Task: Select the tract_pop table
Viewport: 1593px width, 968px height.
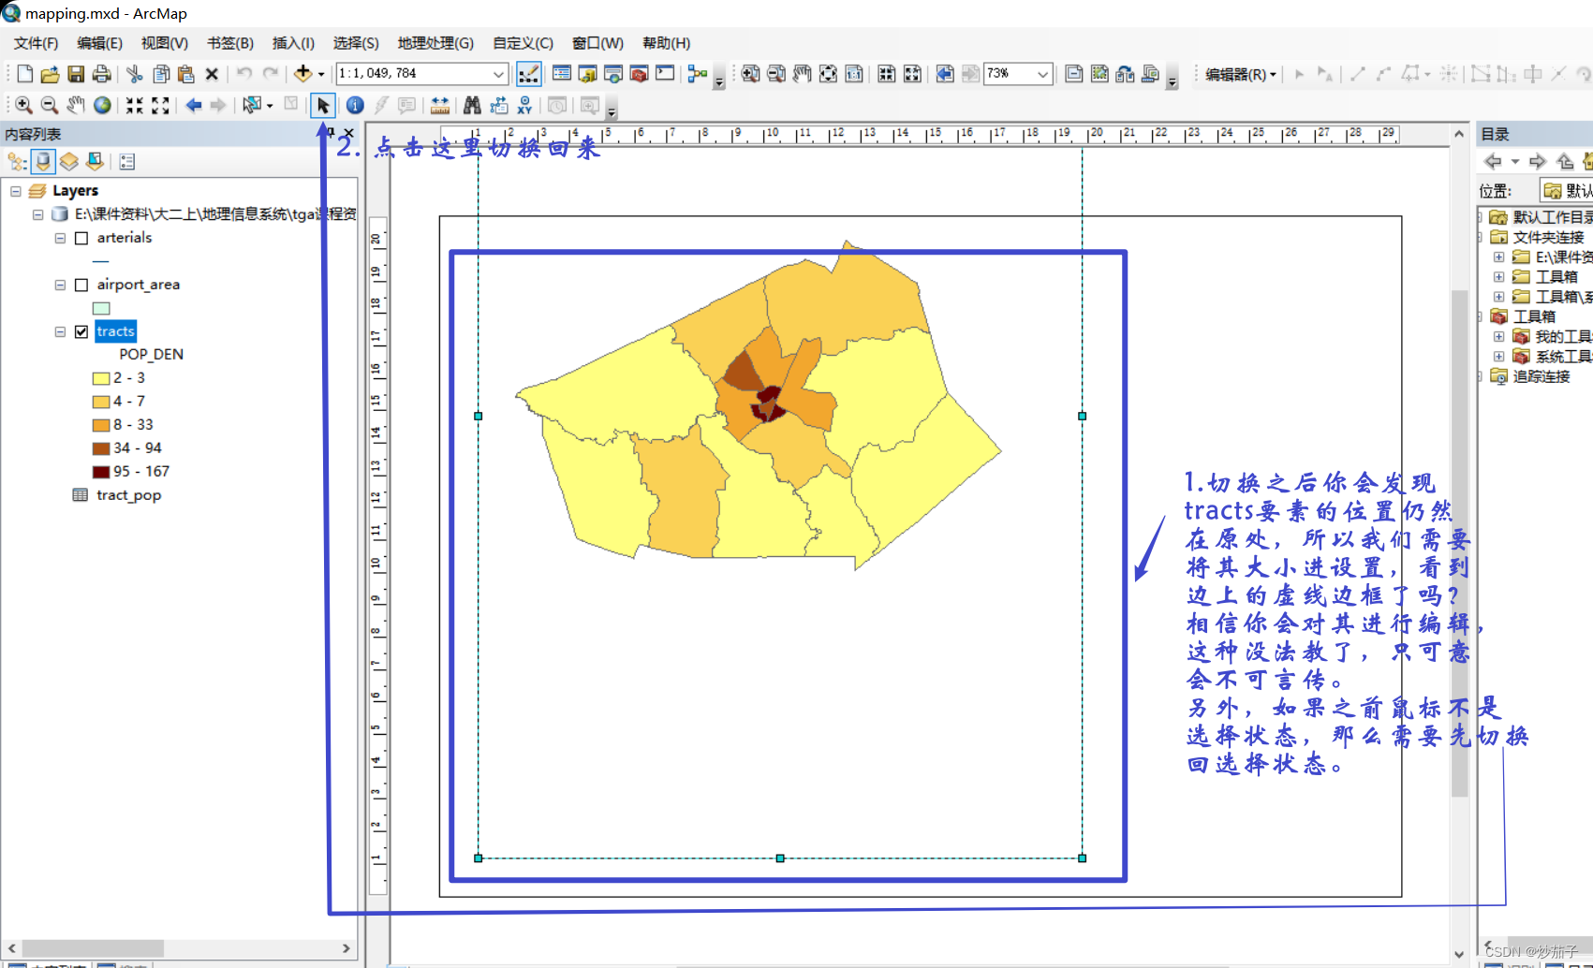Action: click(128, 495)
